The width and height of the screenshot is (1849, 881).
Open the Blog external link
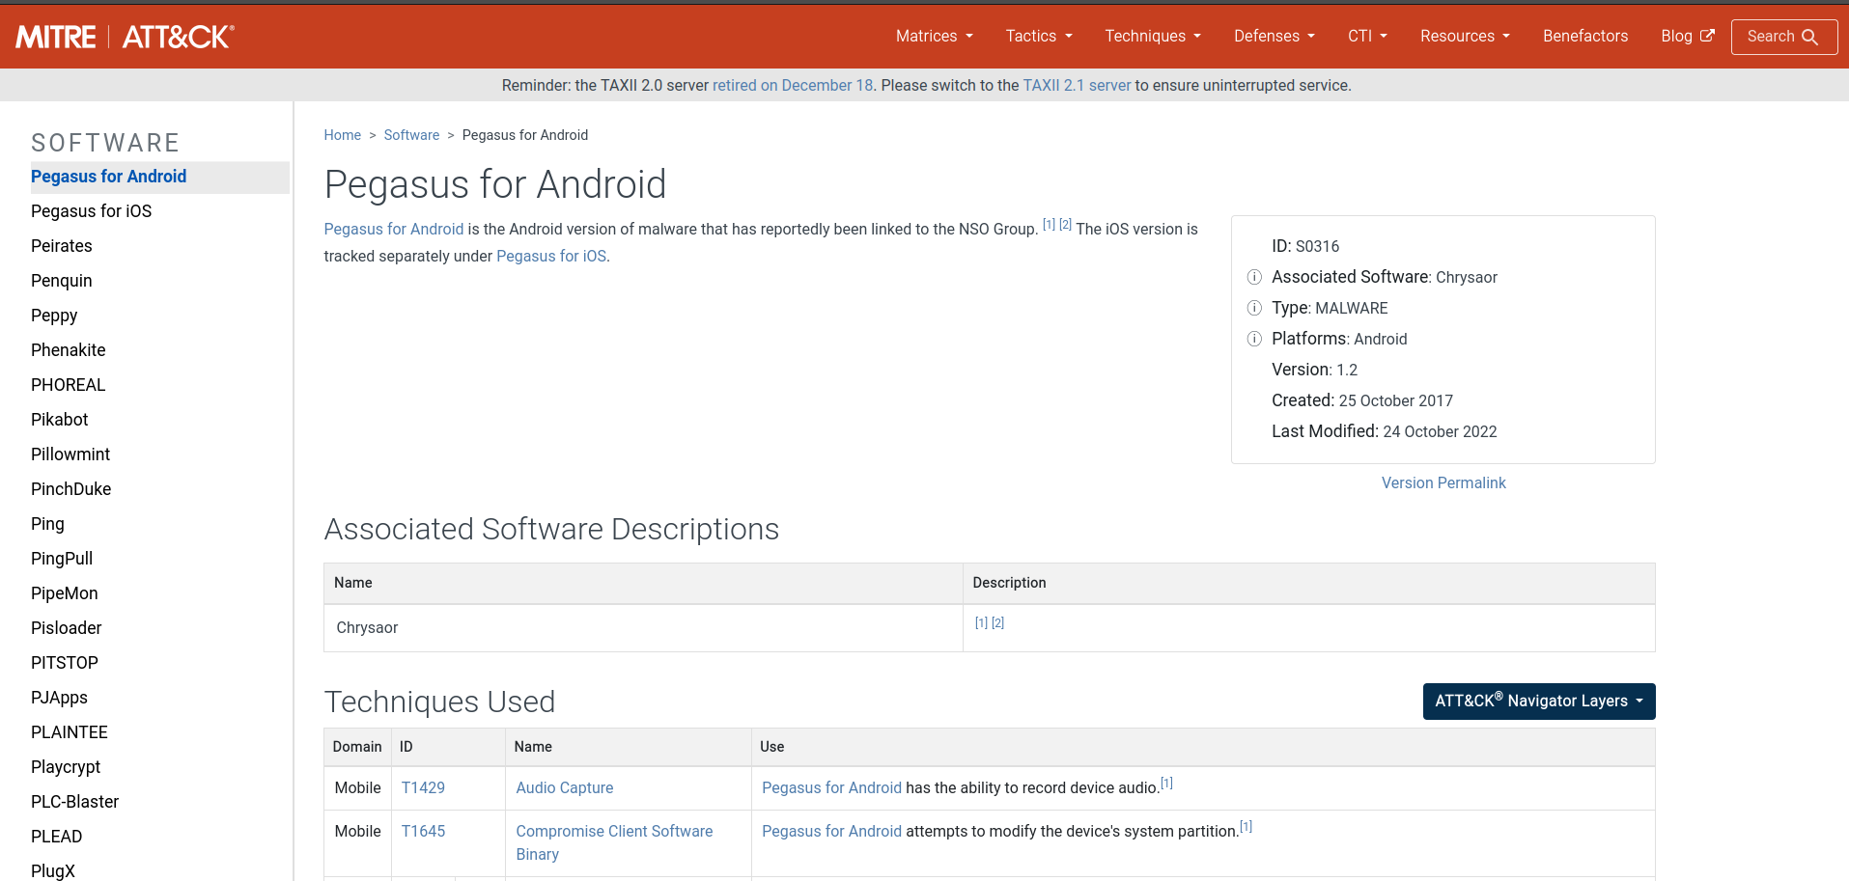(x=1687, y=37)
